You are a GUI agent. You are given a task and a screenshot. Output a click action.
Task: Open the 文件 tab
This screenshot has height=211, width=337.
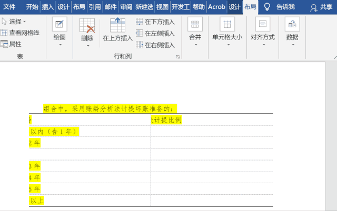[9, 7]
